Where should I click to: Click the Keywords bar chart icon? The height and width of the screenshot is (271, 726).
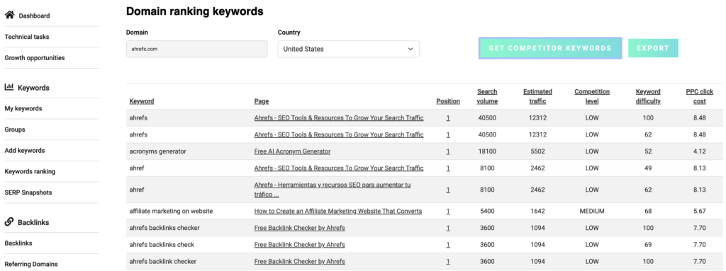coord(9,87)
